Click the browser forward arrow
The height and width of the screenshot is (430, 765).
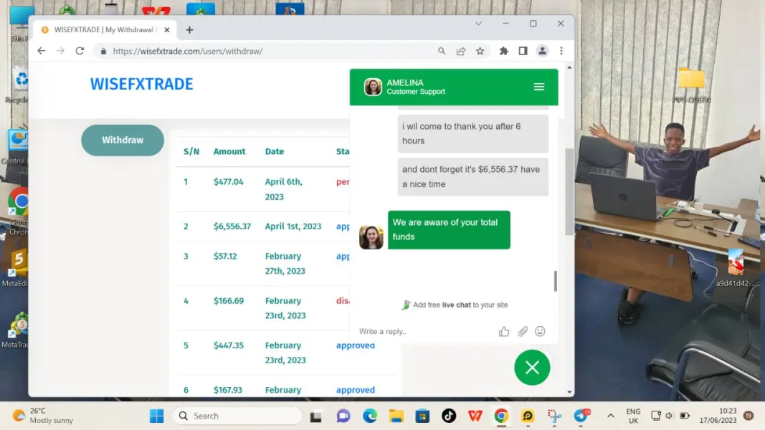[60, 51]
